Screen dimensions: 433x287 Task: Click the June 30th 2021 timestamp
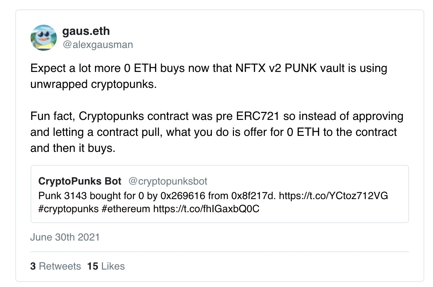(65, 237)
